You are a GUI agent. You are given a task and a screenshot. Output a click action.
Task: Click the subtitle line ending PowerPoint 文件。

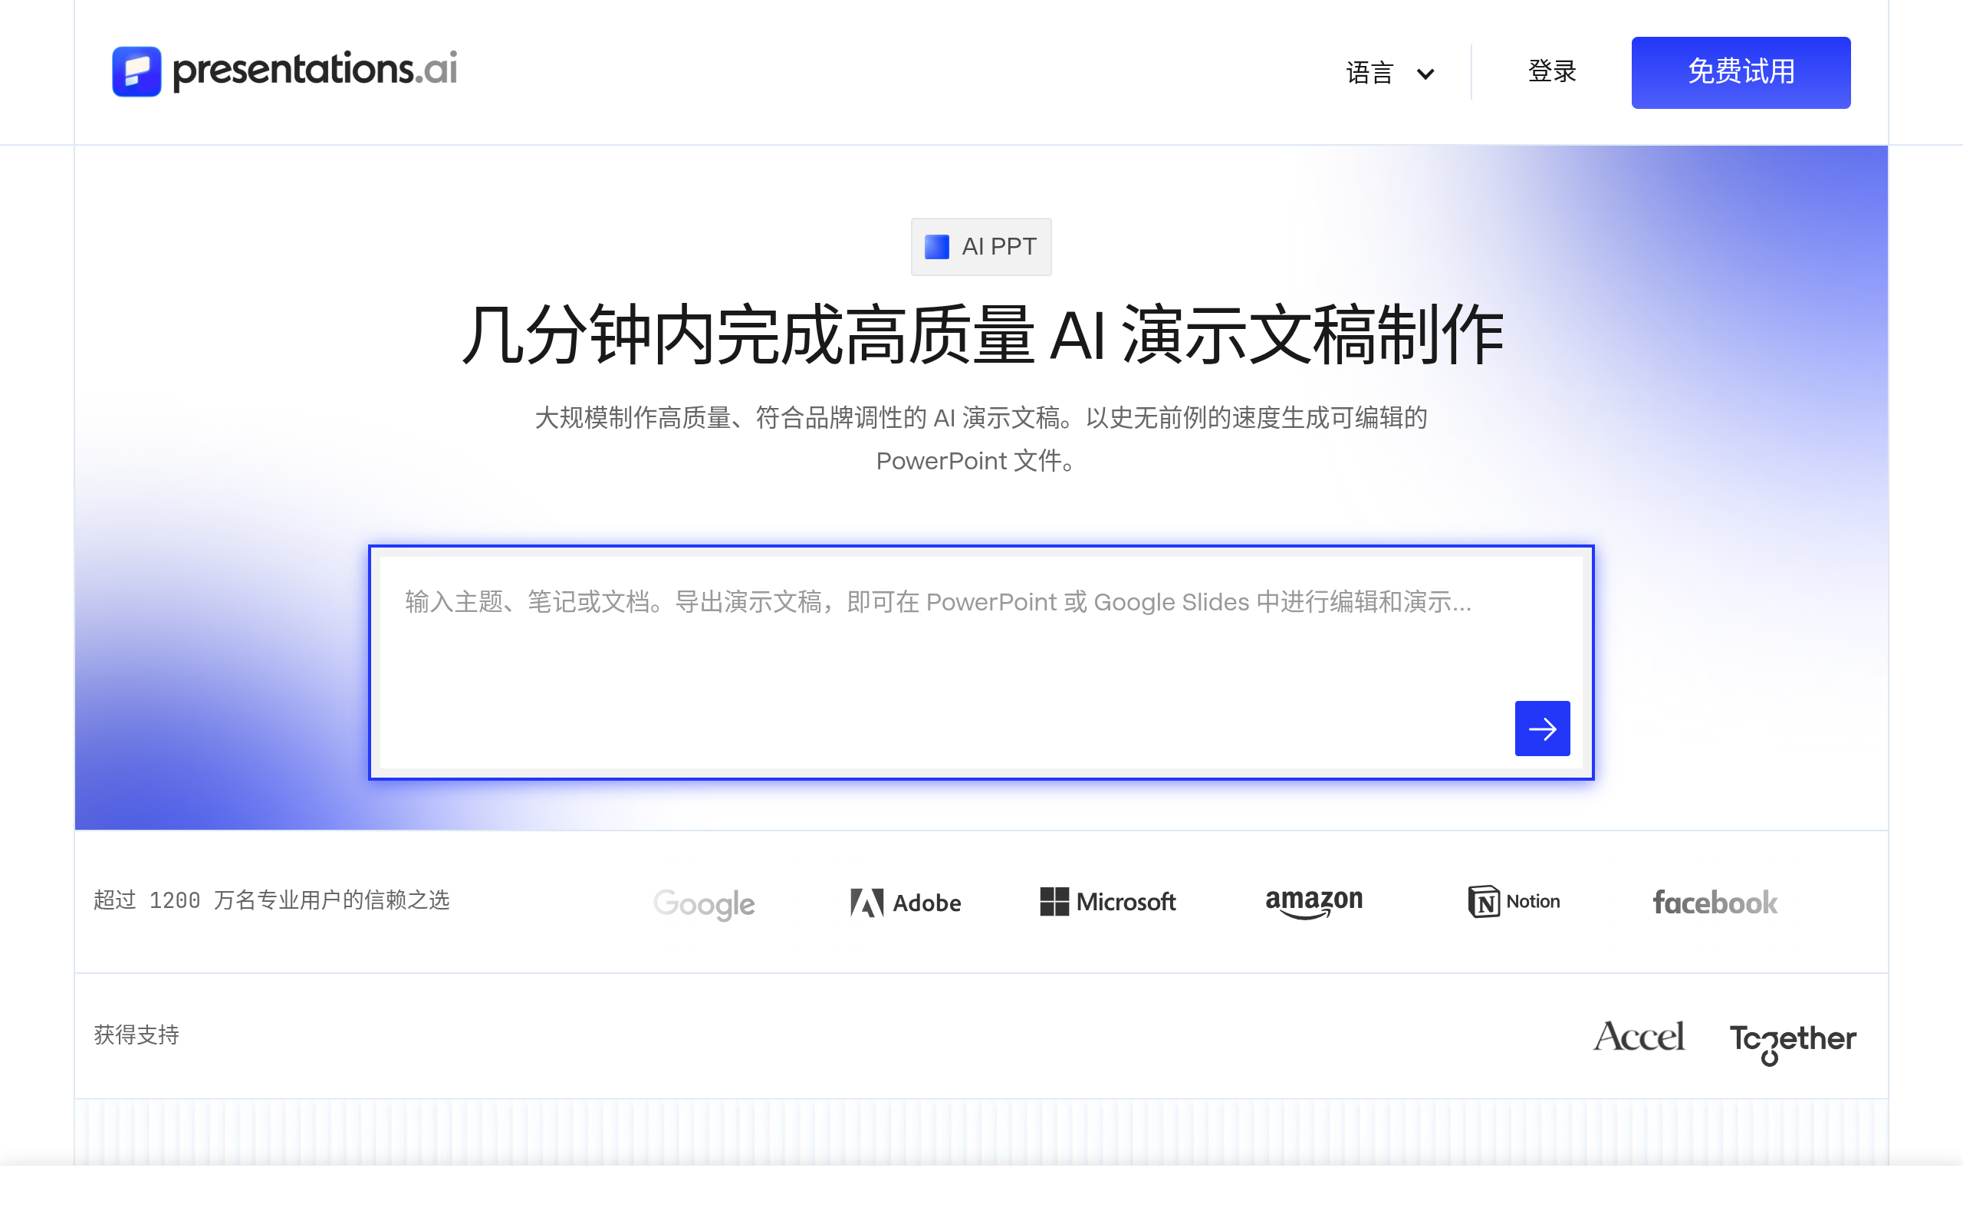pyautogui.click(x=978, y=461)
